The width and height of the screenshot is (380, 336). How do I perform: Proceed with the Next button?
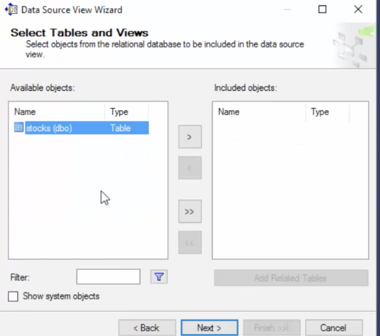point(209,328)
